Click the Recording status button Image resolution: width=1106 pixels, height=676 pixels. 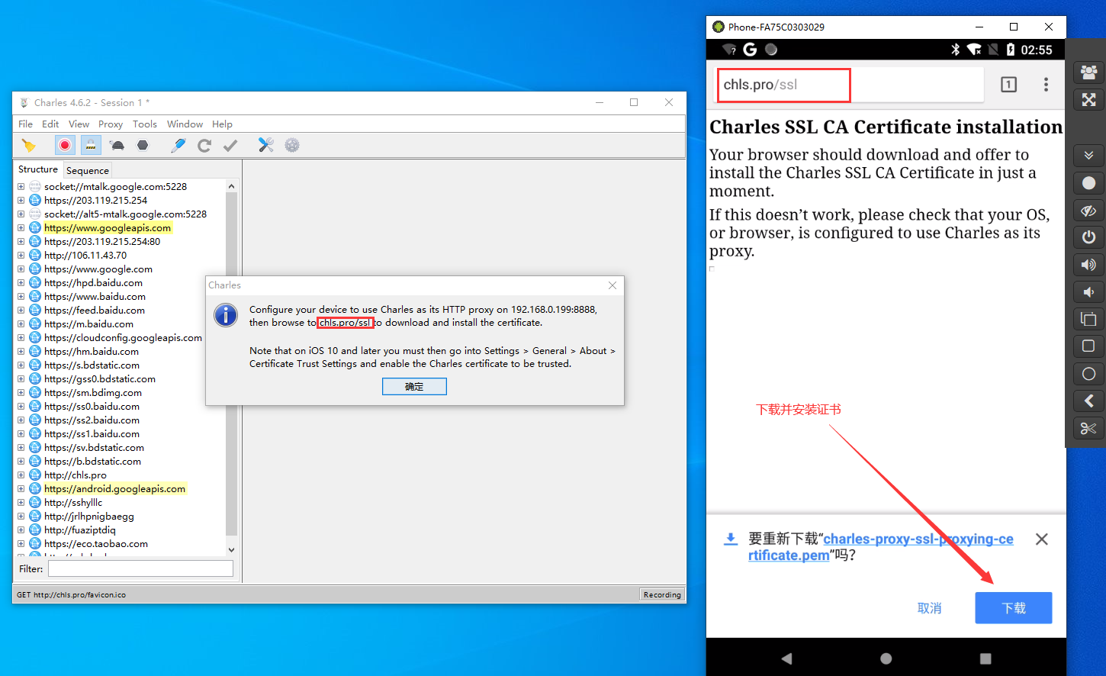pyautogui.click(x=661, y=594)
